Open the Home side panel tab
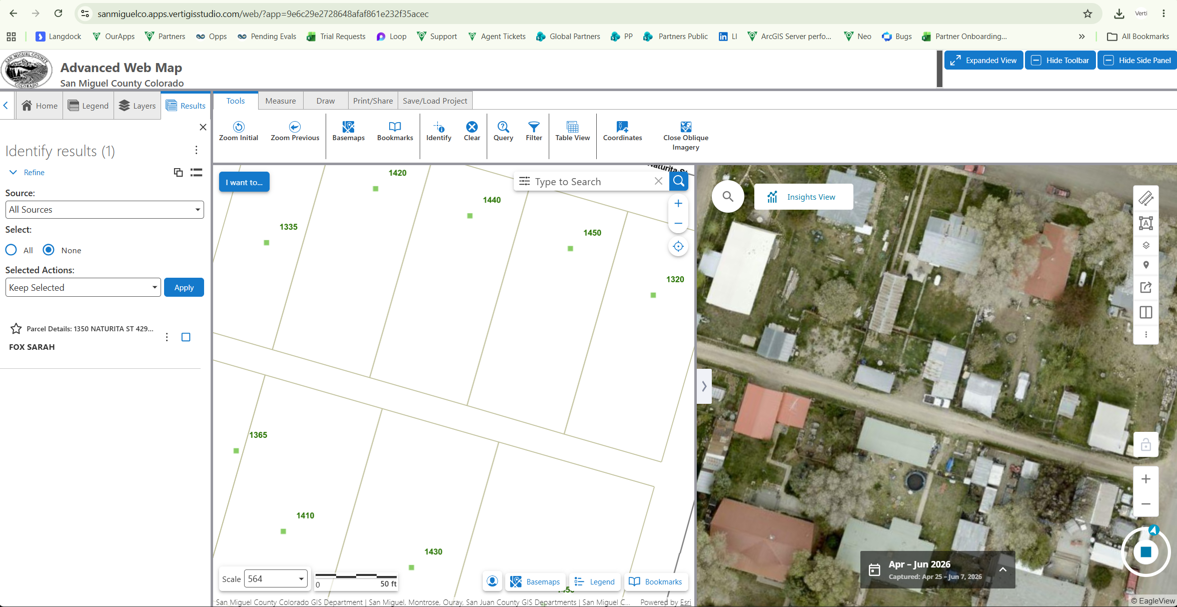The width and height of the screenshot is (1177, 607). [40, 106]
